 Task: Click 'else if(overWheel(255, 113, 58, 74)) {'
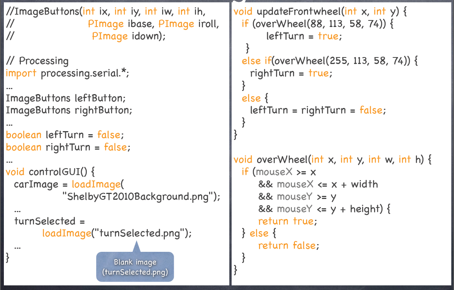coord(330,61)
